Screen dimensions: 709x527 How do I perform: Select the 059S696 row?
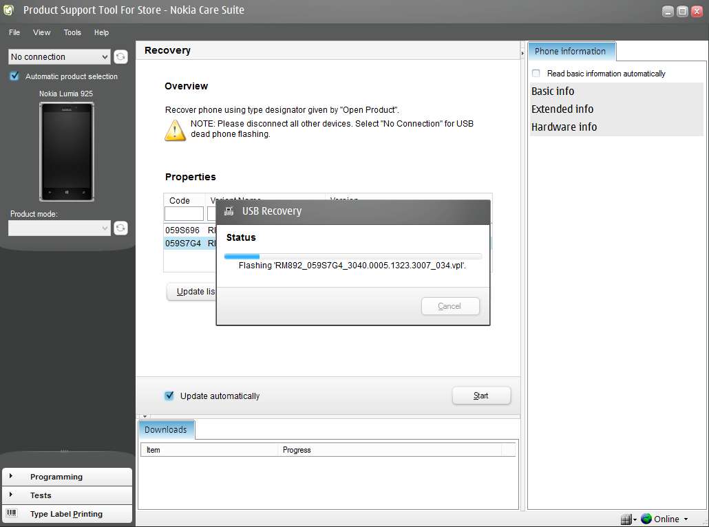[x=190, y=230]
